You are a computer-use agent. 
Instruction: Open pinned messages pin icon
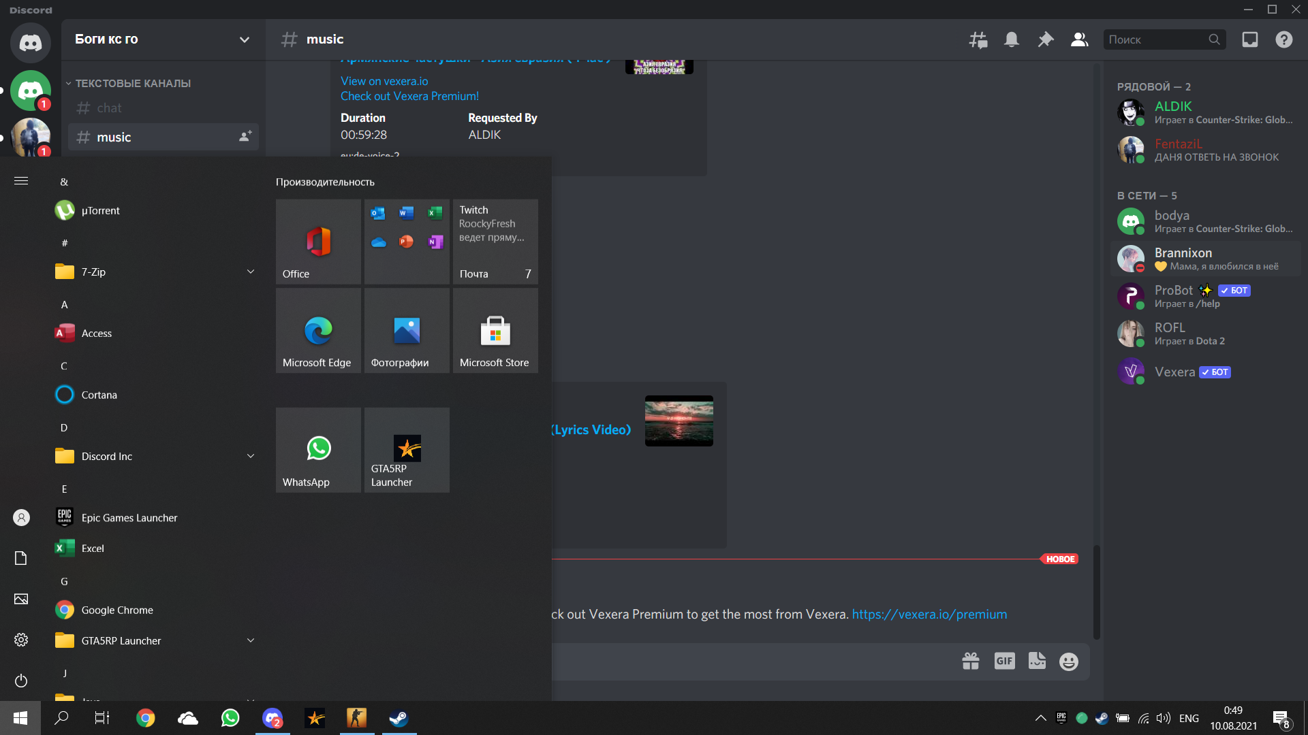[1045, 40]
